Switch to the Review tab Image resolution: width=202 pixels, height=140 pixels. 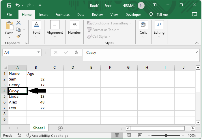point(97,15)
